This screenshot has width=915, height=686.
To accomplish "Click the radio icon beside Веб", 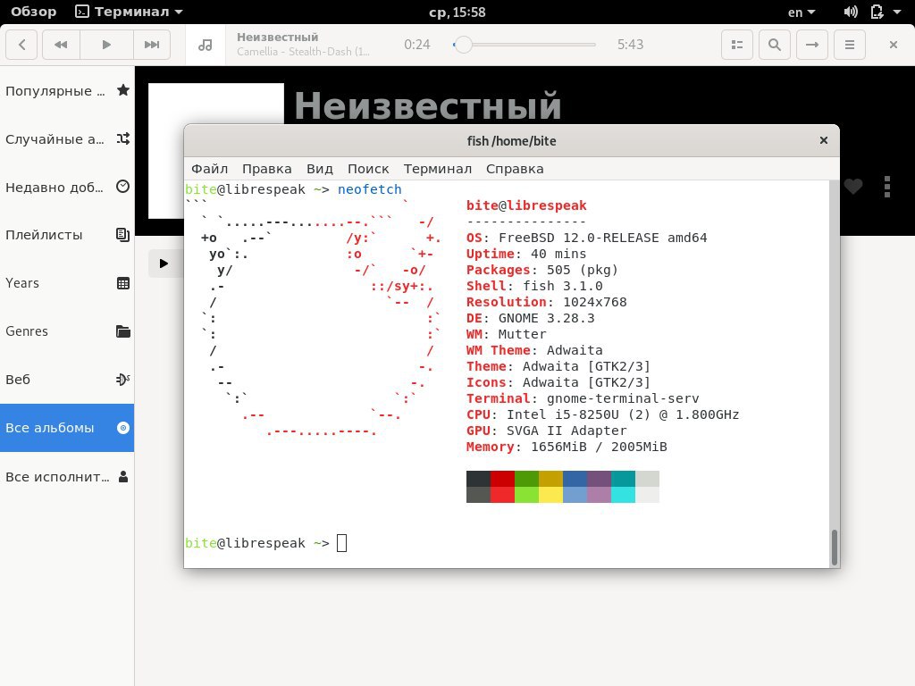I will coord(123,379).
